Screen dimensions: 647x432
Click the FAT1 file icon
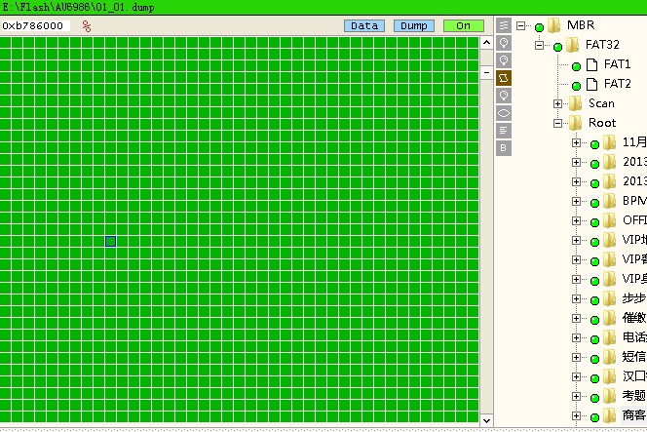[x=591, y=64]
